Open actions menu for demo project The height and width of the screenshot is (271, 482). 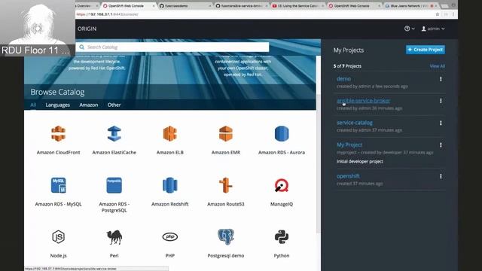(441, 79)
